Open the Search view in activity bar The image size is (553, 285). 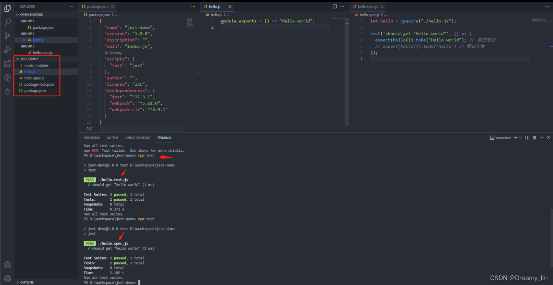click(8, 22)
